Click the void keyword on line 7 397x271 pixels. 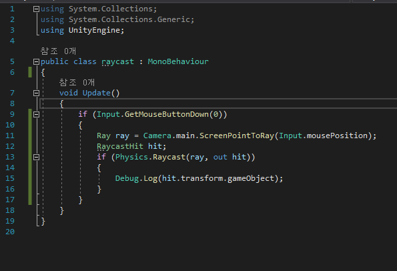[x=68, y=93]
